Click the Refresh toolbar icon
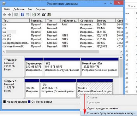 pos(34,15)
